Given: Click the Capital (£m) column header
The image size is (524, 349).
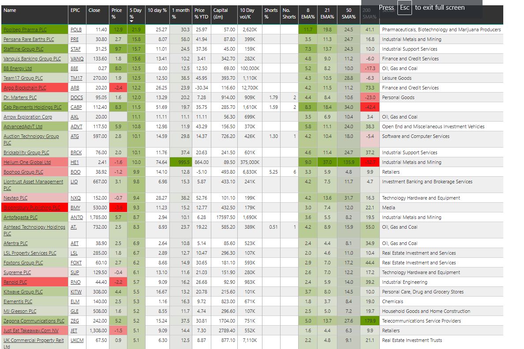Looking at the screenshot, I should [x=221, y=14].
